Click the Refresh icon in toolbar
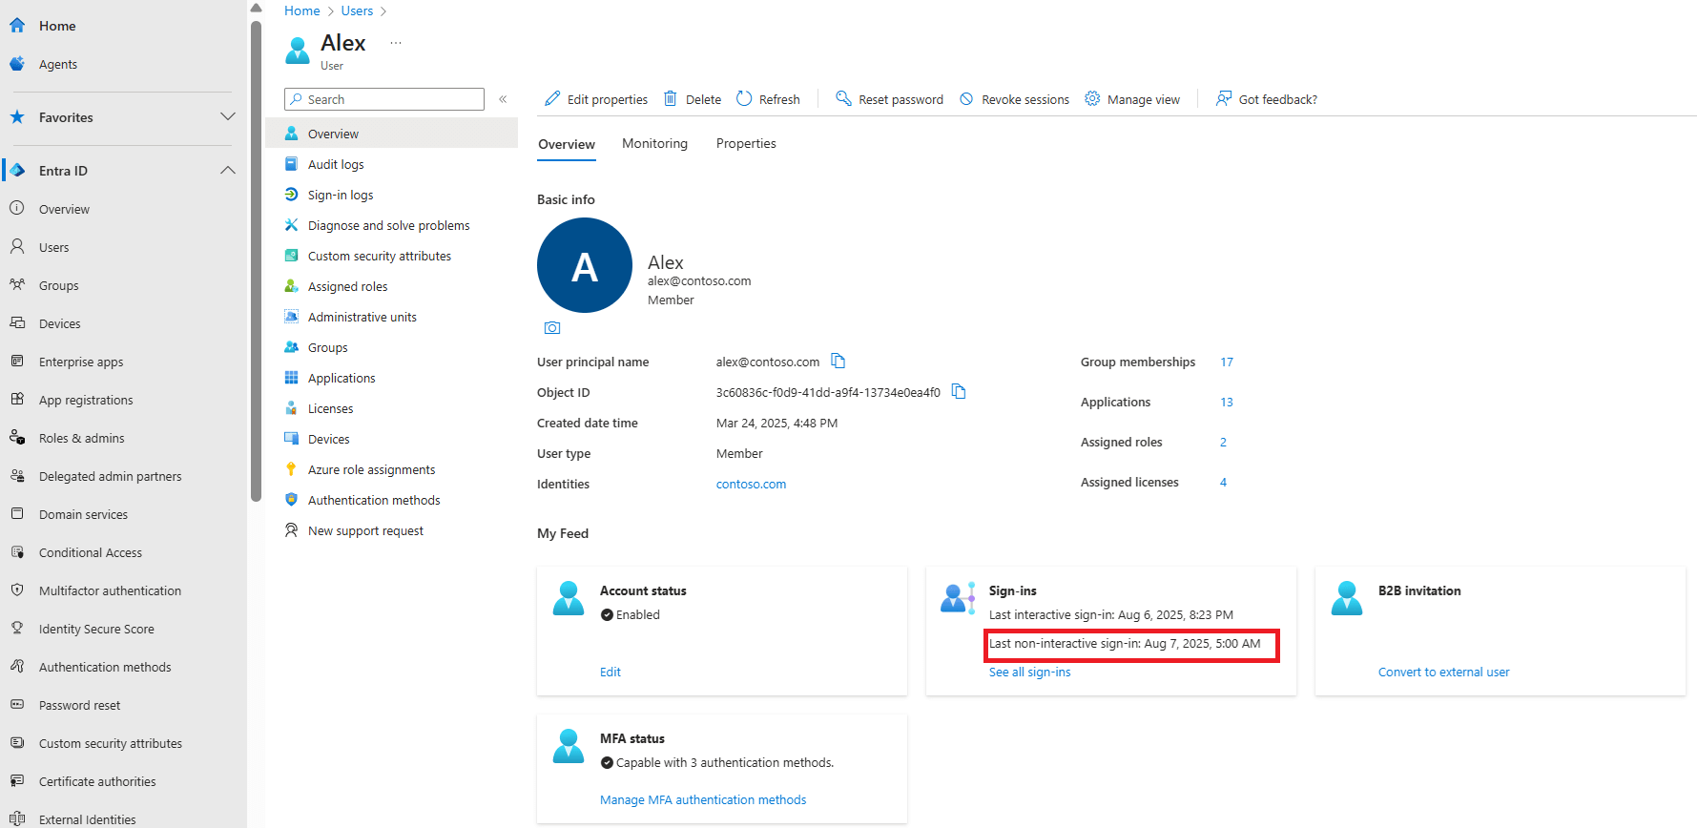Image resolution: width=1697 pixels, height=828 pixels. click(x=744, y=99)
